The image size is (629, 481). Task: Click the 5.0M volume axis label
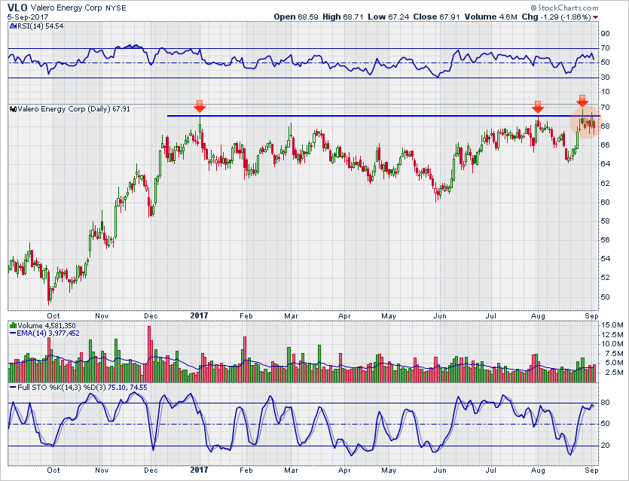[614, 363]
